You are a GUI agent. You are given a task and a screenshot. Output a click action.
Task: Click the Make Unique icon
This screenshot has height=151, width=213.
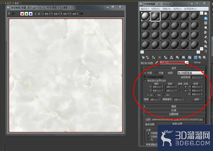[172, 57]
